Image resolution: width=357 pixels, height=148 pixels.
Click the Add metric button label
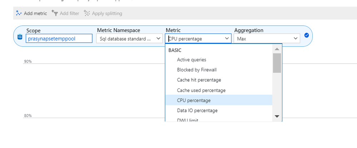[35, 14]
